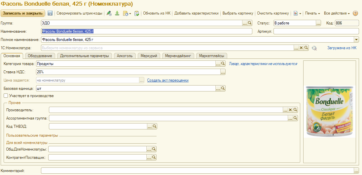Clear Производитель field with X
This screenshot has height=175, width=362.
[x=290, y=110]
